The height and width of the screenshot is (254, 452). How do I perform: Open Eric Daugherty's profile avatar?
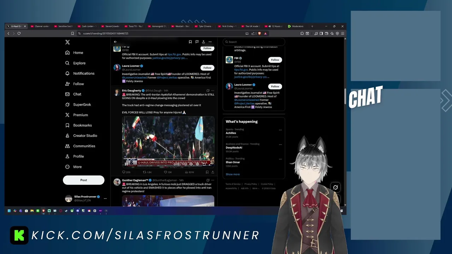117,92
